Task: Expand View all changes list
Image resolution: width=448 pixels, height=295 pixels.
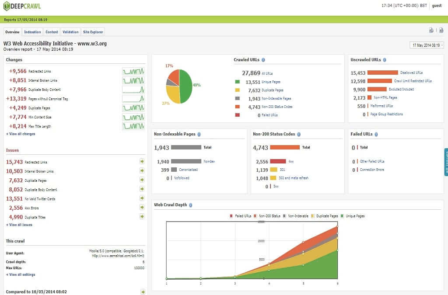Action: (21, 134)
